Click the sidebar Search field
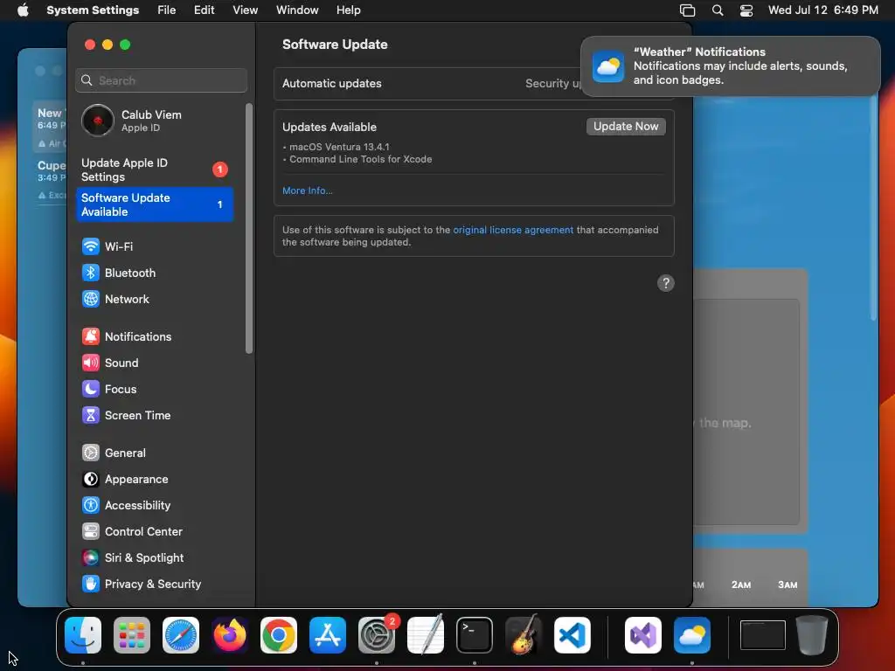Image resolution: width=895 pixels, height=671 pixels. (x=161, y=80)
